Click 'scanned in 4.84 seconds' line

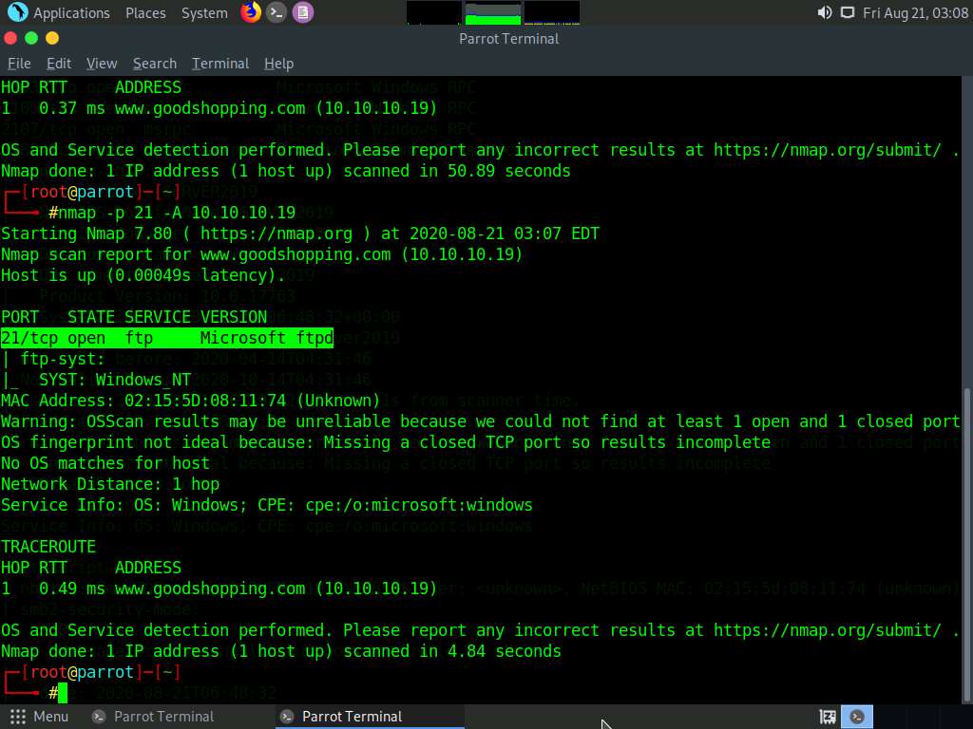[281, 651]
